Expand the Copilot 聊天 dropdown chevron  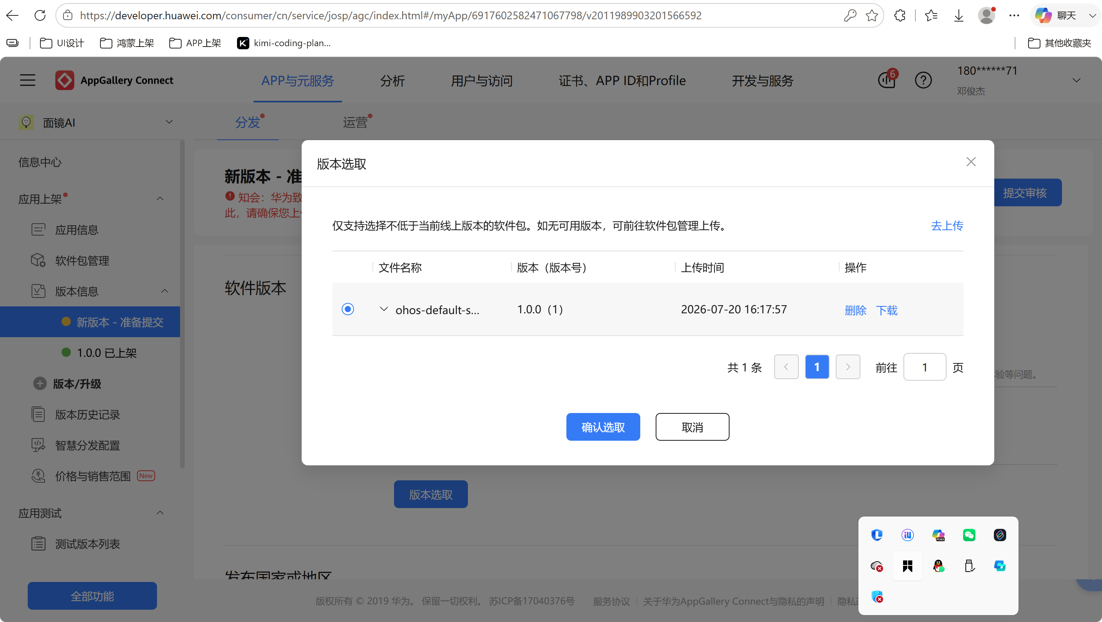1092,15
